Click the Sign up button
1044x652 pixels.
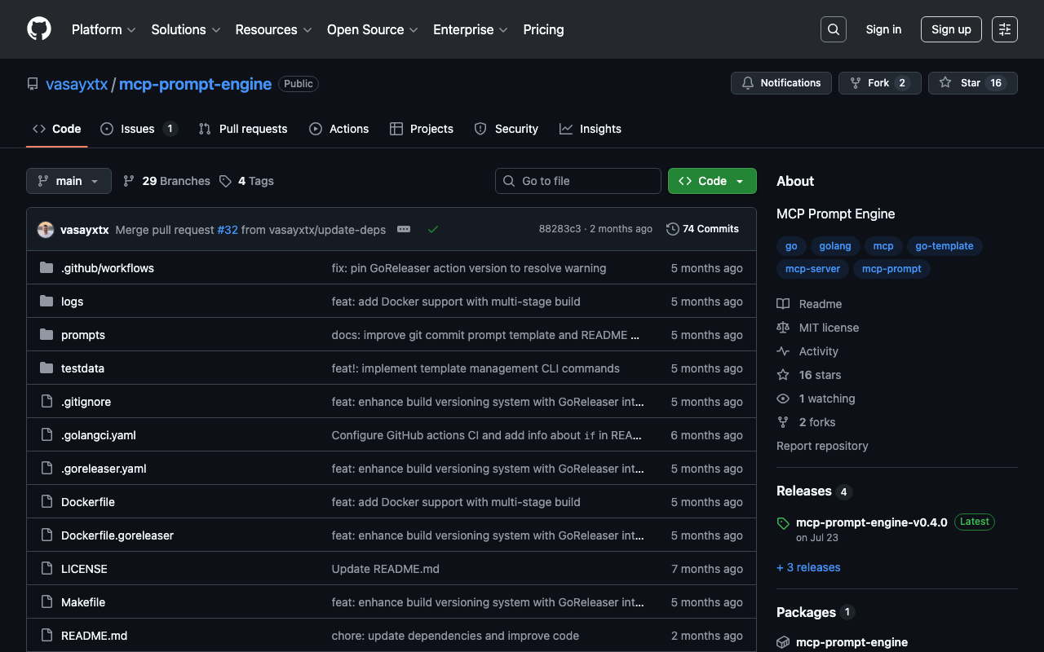click(951, 29)
